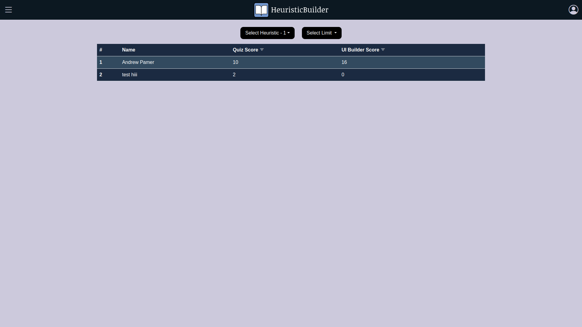Open the hamburger navigation menu

8,10
